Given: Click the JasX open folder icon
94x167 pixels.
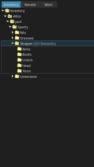Looking at the screenshot, I should [12, 22].
